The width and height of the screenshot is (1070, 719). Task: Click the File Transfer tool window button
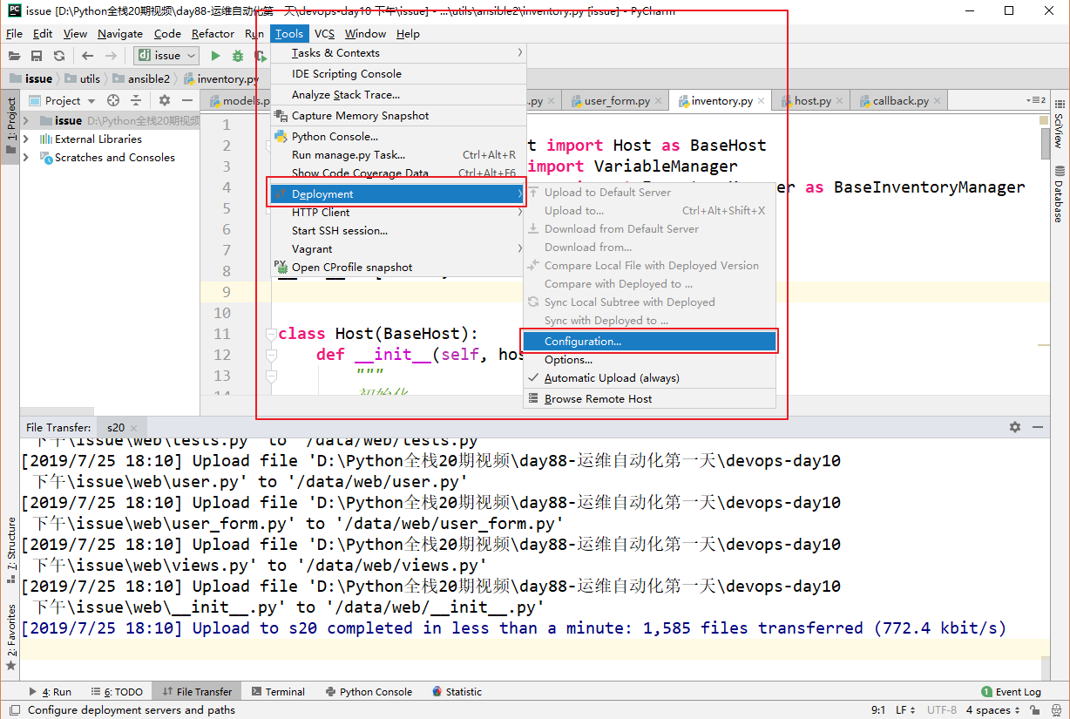coord(197,692)
